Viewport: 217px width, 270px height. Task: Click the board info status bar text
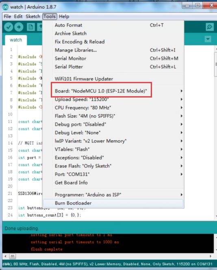click(108, 264)
